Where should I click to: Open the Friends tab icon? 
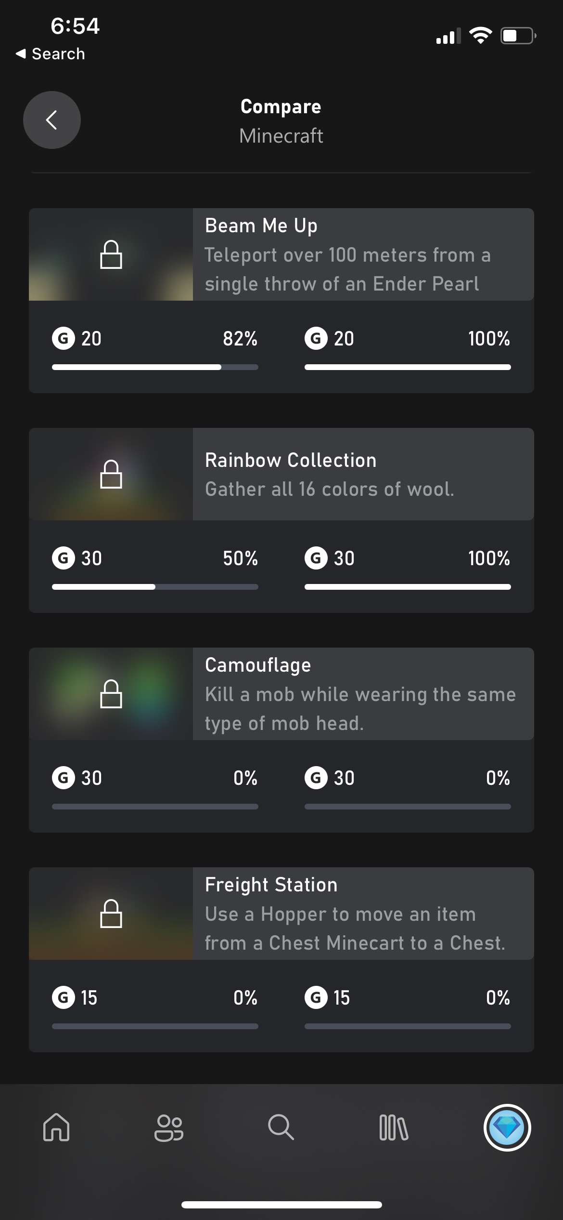click(168, 1127)
